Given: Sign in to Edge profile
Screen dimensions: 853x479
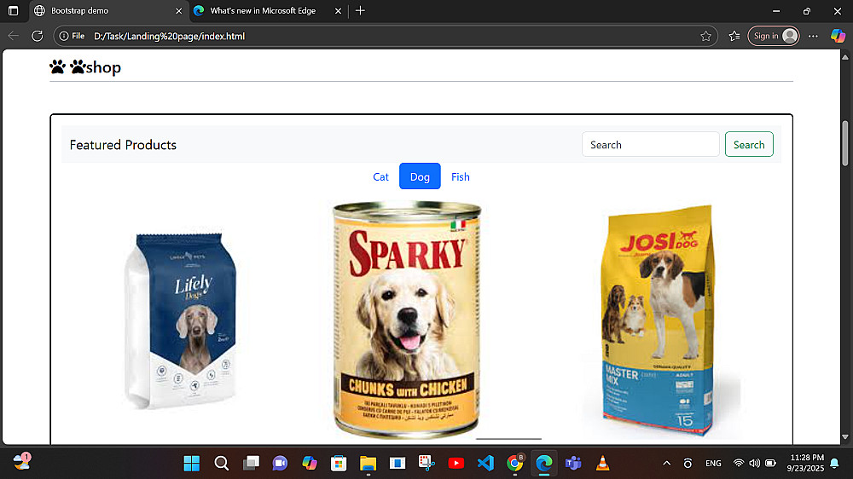Looking at the screenshot, I should pos(773,36).
